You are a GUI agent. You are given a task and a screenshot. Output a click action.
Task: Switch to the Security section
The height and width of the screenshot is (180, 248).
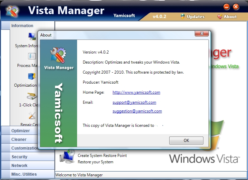click(19, 157)
